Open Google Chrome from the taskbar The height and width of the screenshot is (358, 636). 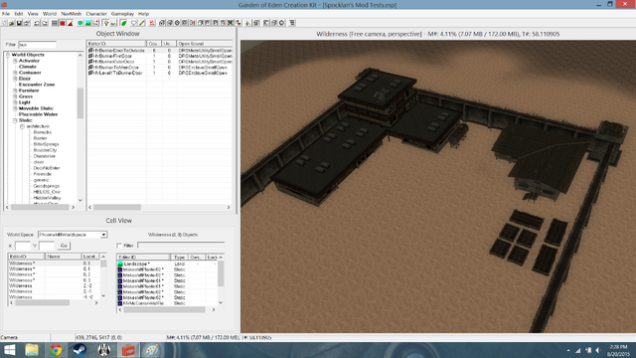click(x=56, y=350)
